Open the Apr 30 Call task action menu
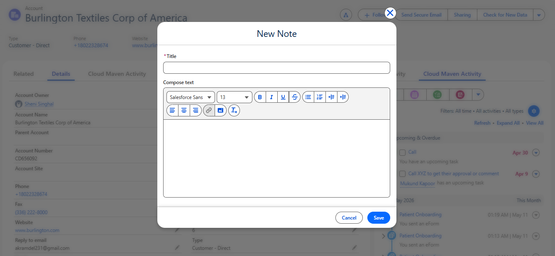The height and width of the screenshot is (256, 555). click(x=536, y=153)
